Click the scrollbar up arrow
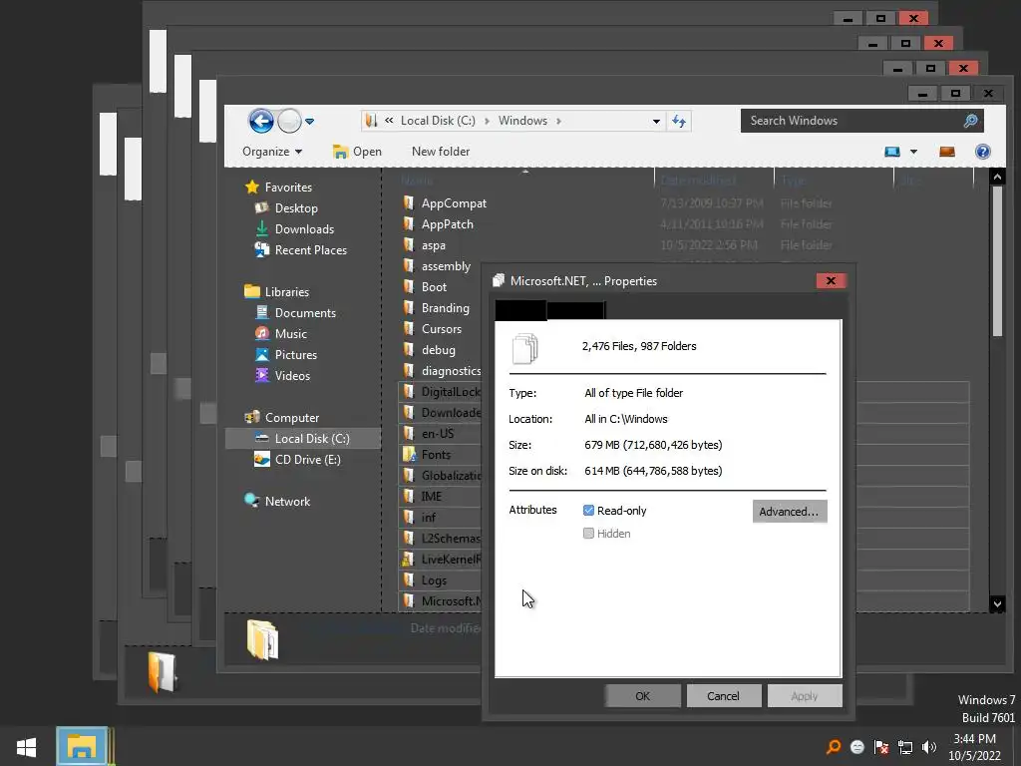Screen dimensions: 1021x766 tap(997, 176)
